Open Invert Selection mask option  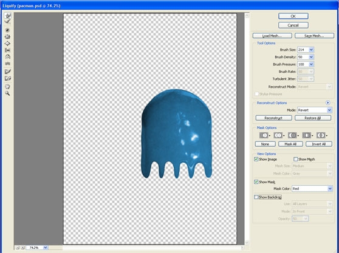(x=322, y=135)
